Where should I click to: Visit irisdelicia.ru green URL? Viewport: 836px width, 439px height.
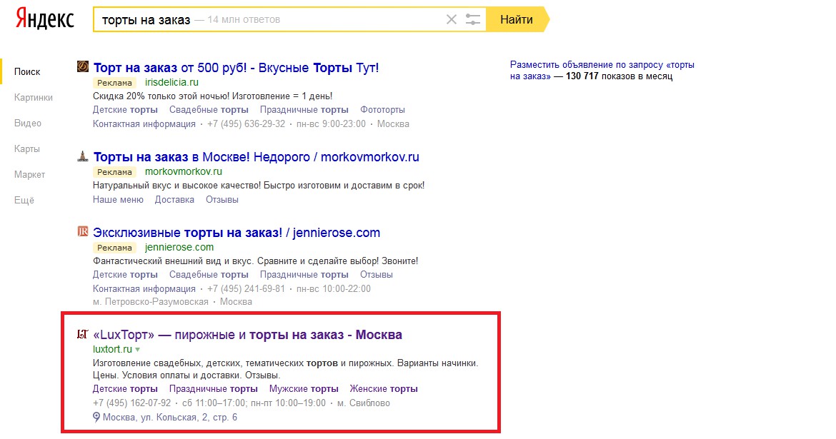pyautogui.click(x=171, y=82)
